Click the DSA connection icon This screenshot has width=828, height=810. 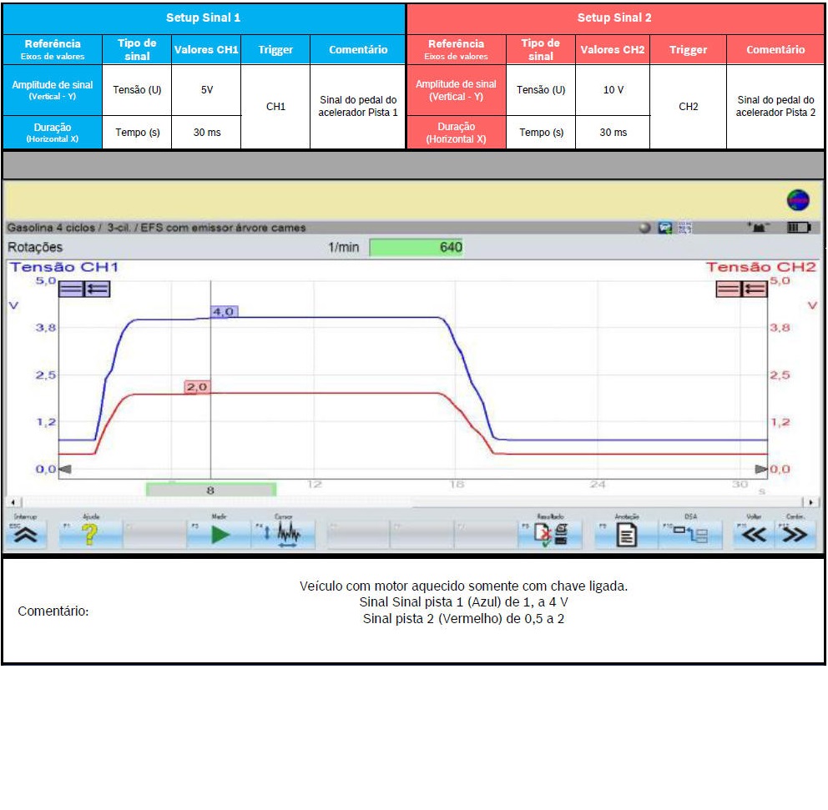click(x=690, y=536)
